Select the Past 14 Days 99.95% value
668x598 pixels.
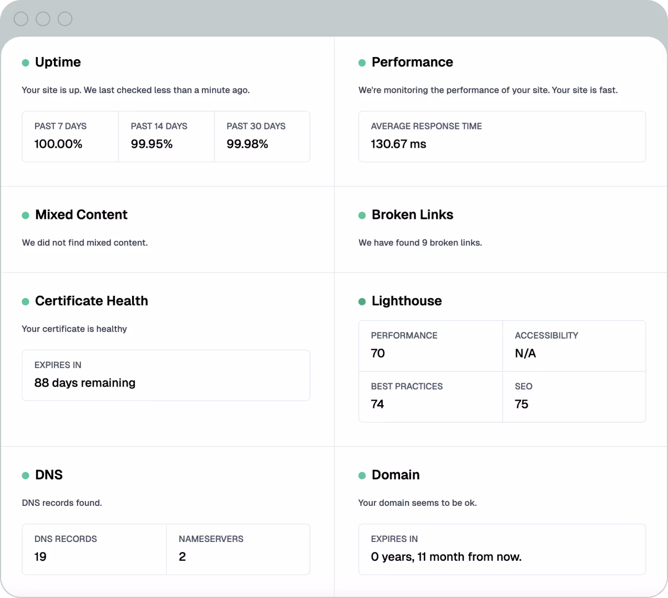click(152, 144)
